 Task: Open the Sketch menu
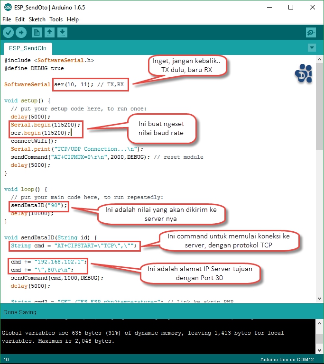(37, 19)
